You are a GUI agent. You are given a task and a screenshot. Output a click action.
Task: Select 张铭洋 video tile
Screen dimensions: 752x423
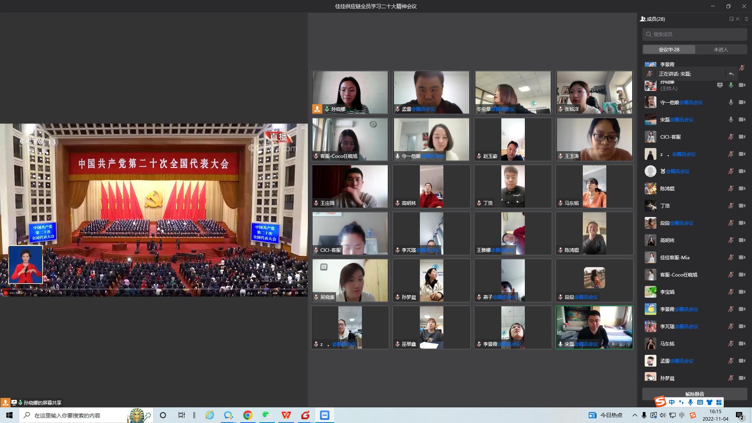(x=595, y=92)
